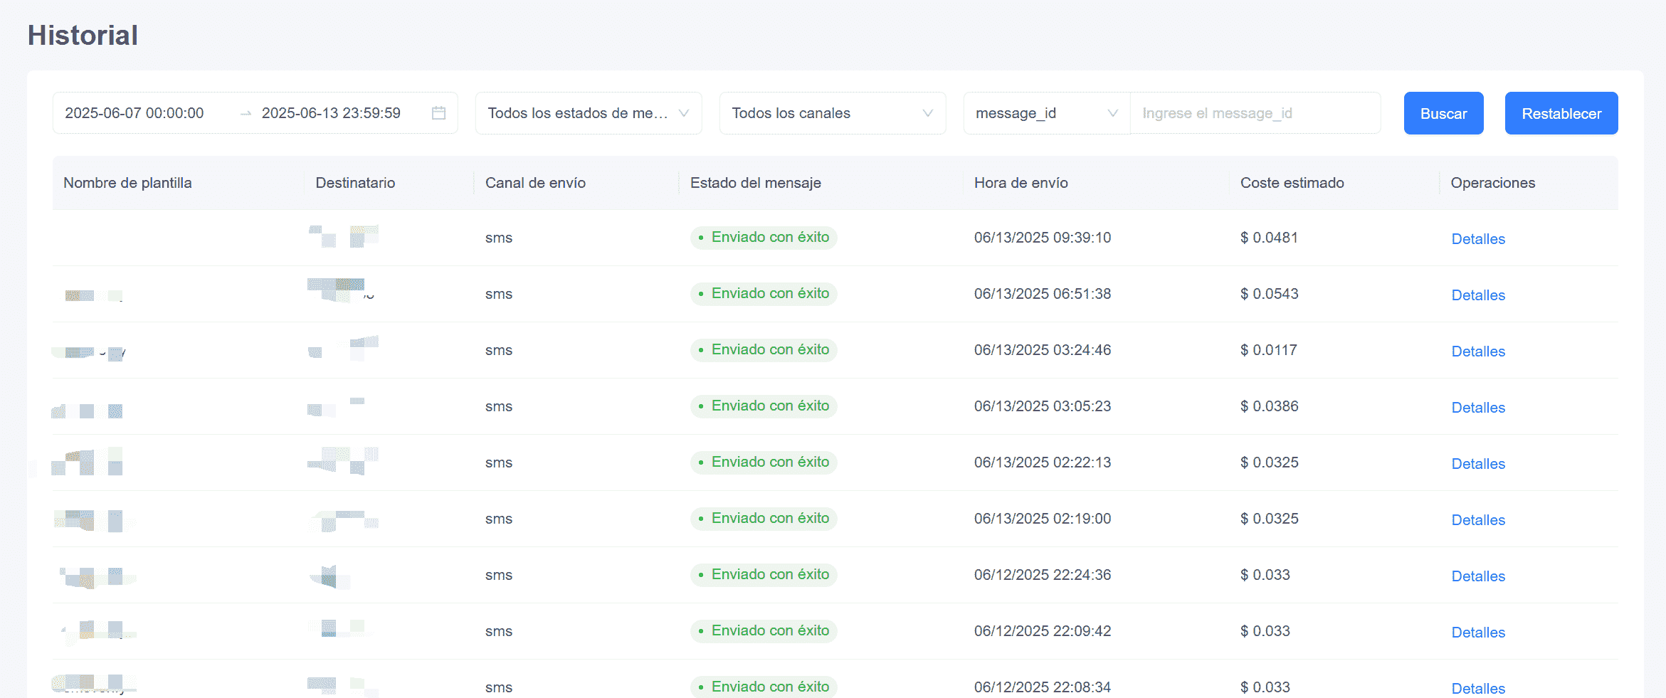Viewport: 1666px width, 698px height.
Task: Open Detalles for the 02:22:13 message
Action: [x=1478, y=464]
